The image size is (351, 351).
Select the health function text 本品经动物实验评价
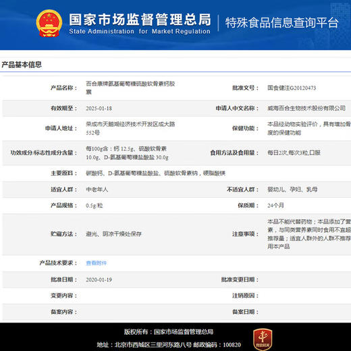pyautogui.click(x=309, y=128)
